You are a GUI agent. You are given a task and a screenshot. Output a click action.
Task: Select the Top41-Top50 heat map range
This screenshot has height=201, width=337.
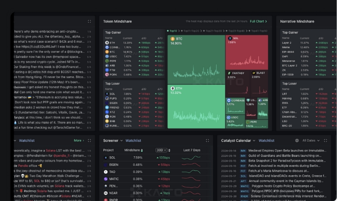tap(258, 31)
